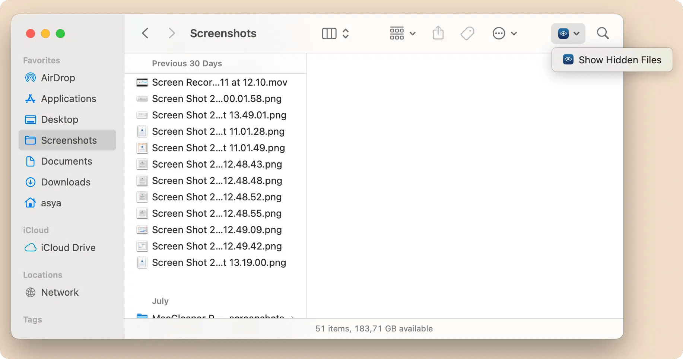683x359 pixels.
Task: Go back using the back arrow
Action: click(x=145, y=33)
